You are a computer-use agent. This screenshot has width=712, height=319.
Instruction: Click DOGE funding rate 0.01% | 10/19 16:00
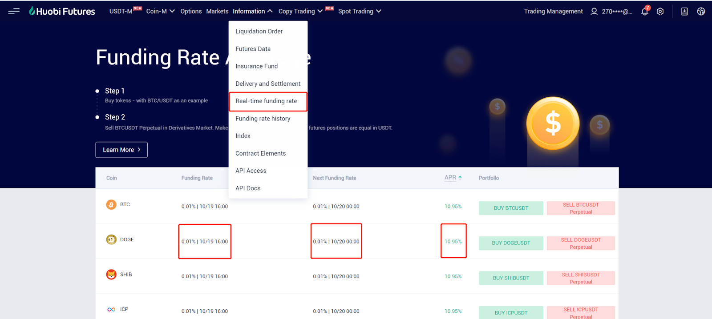point(205,242)
